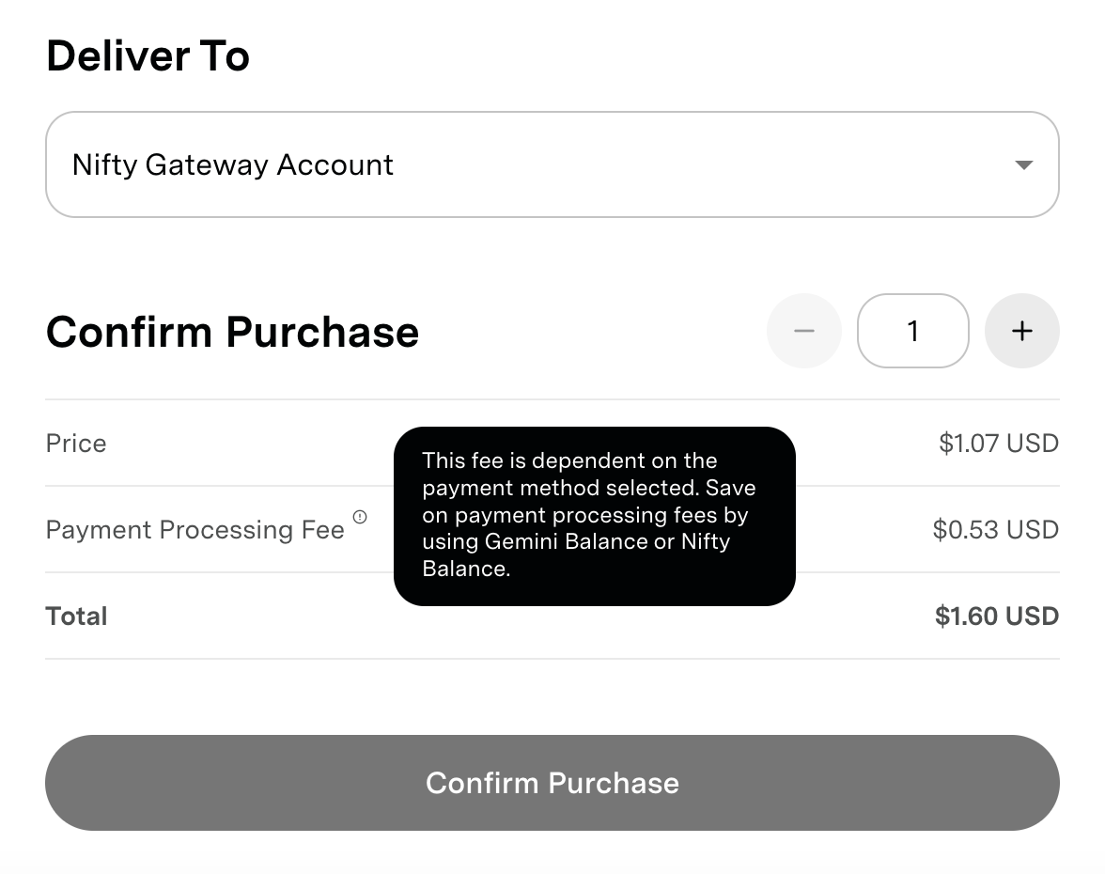Click the Deliver To heading

click(148, 56)
